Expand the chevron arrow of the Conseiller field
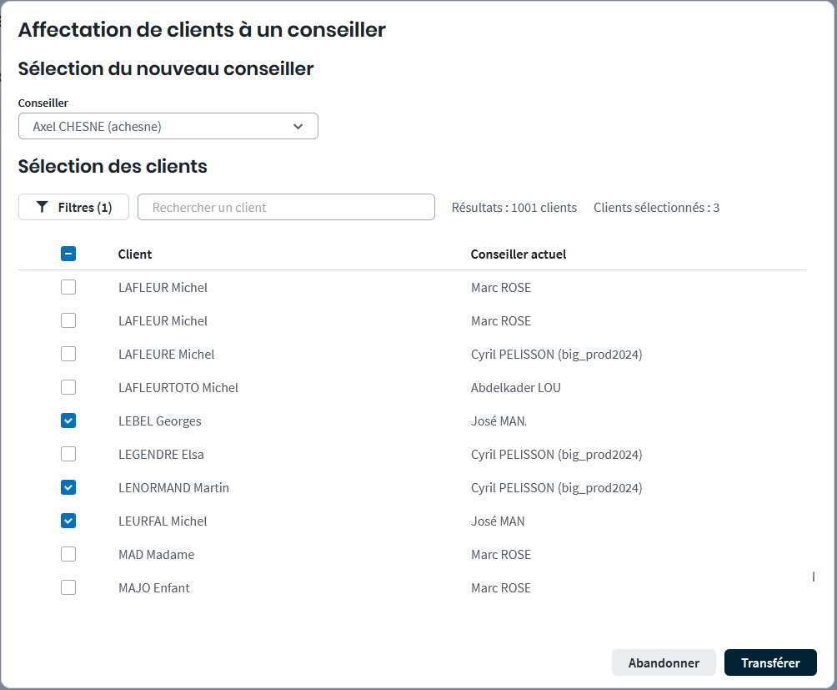 [298, 127]
